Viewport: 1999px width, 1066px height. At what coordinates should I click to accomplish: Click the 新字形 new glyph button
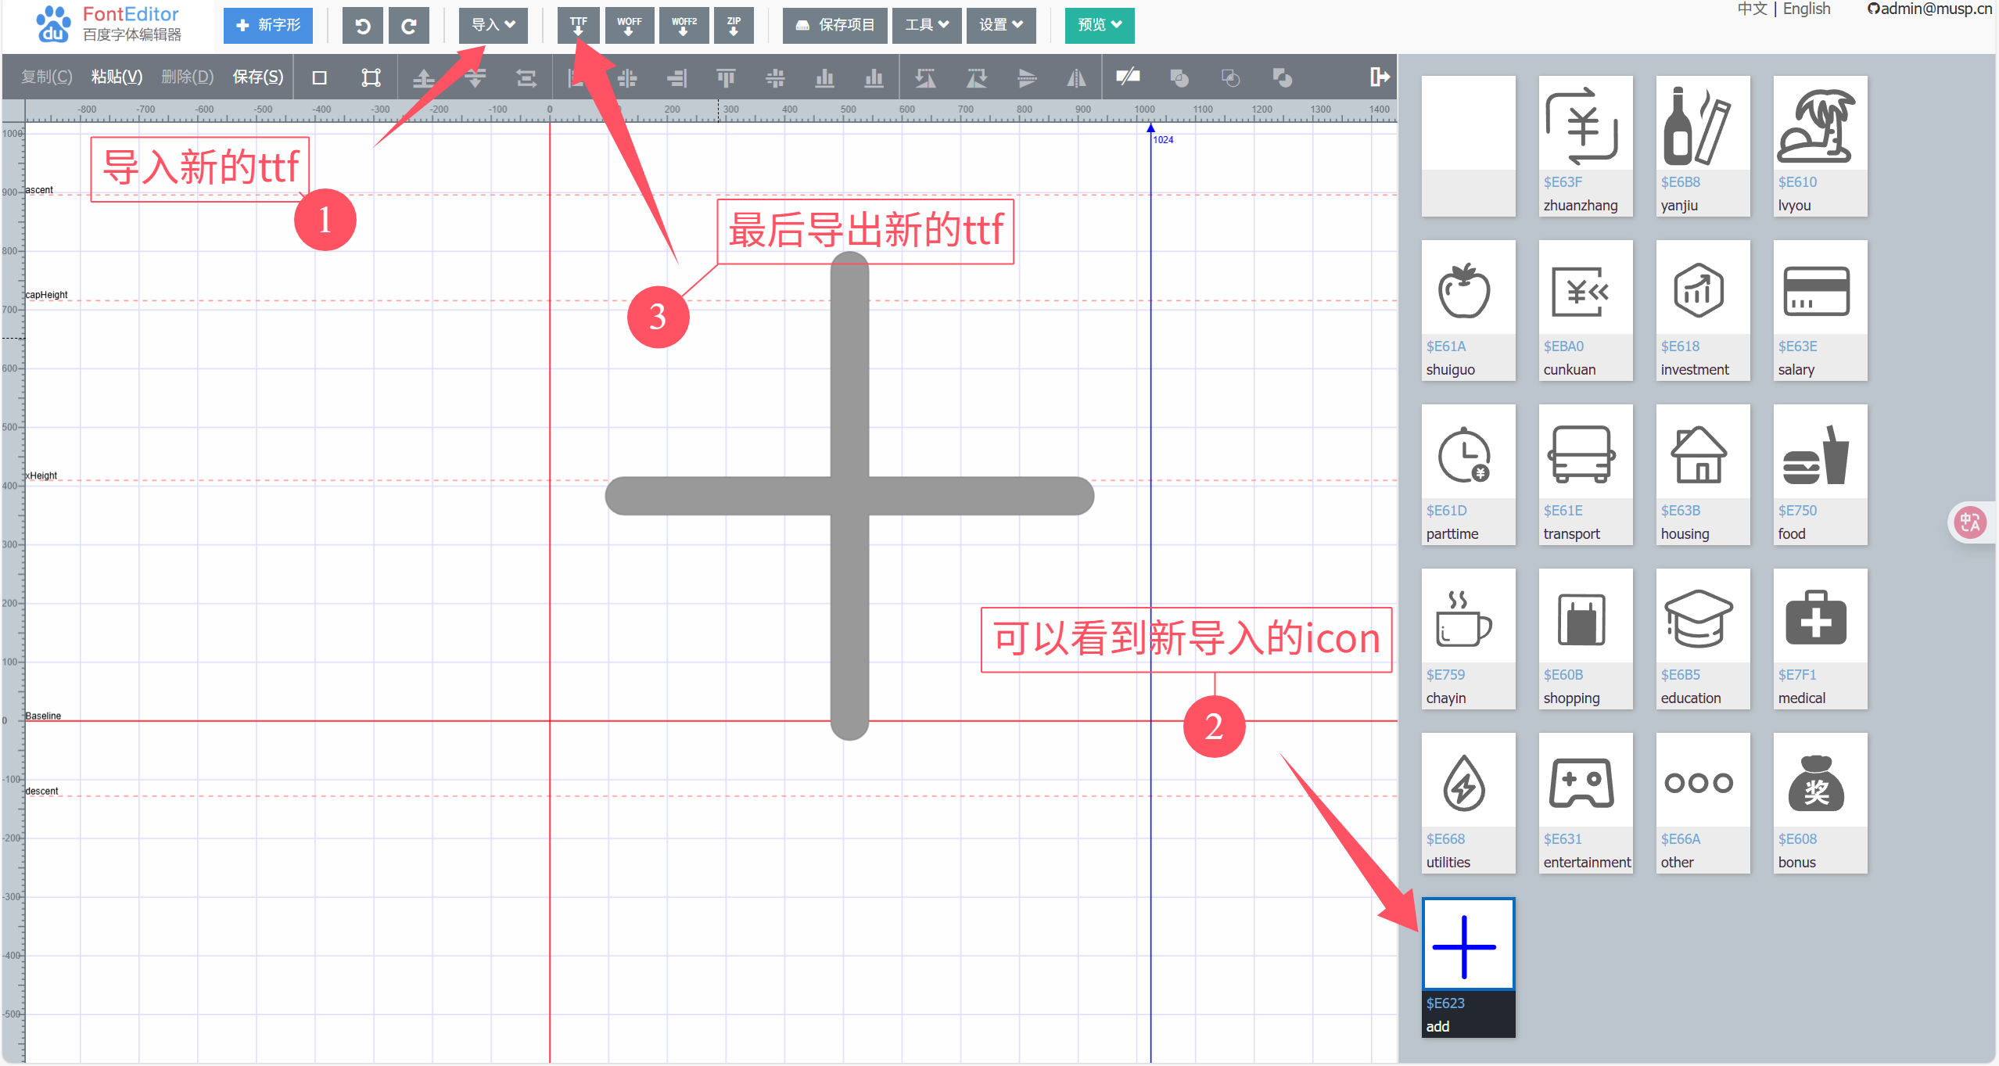point(268,25)
